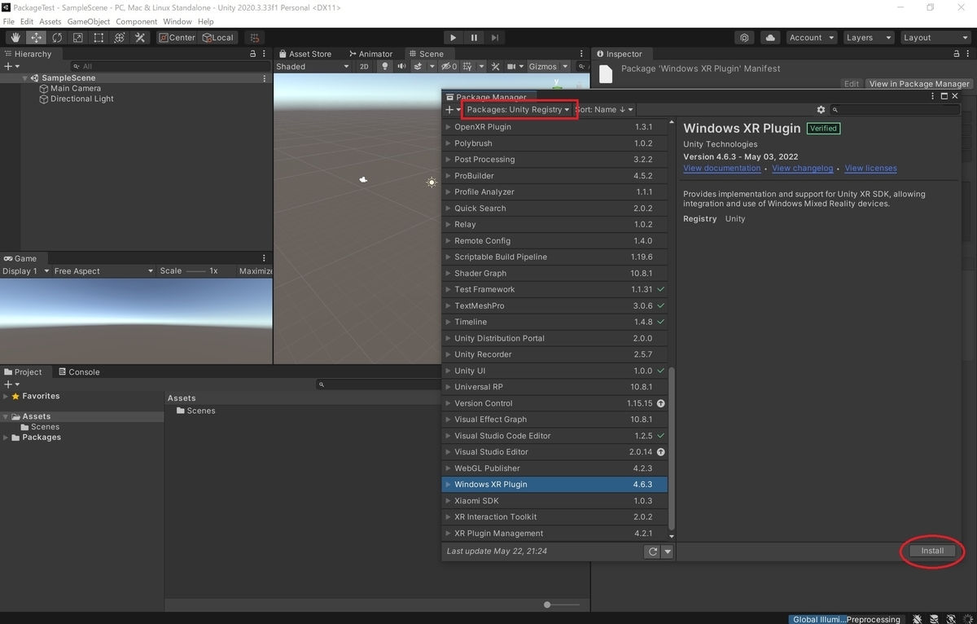Collapse the SampleScene hierarchy item
977x624 pixels.
(26, 78)
